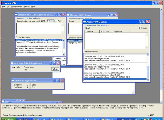The width and height of the screenshot is (164, 120).
Task: Select 'Copyright (c) 1993-2008, David Harris' line in SMTP Client
Action: (x=37, y=42)
